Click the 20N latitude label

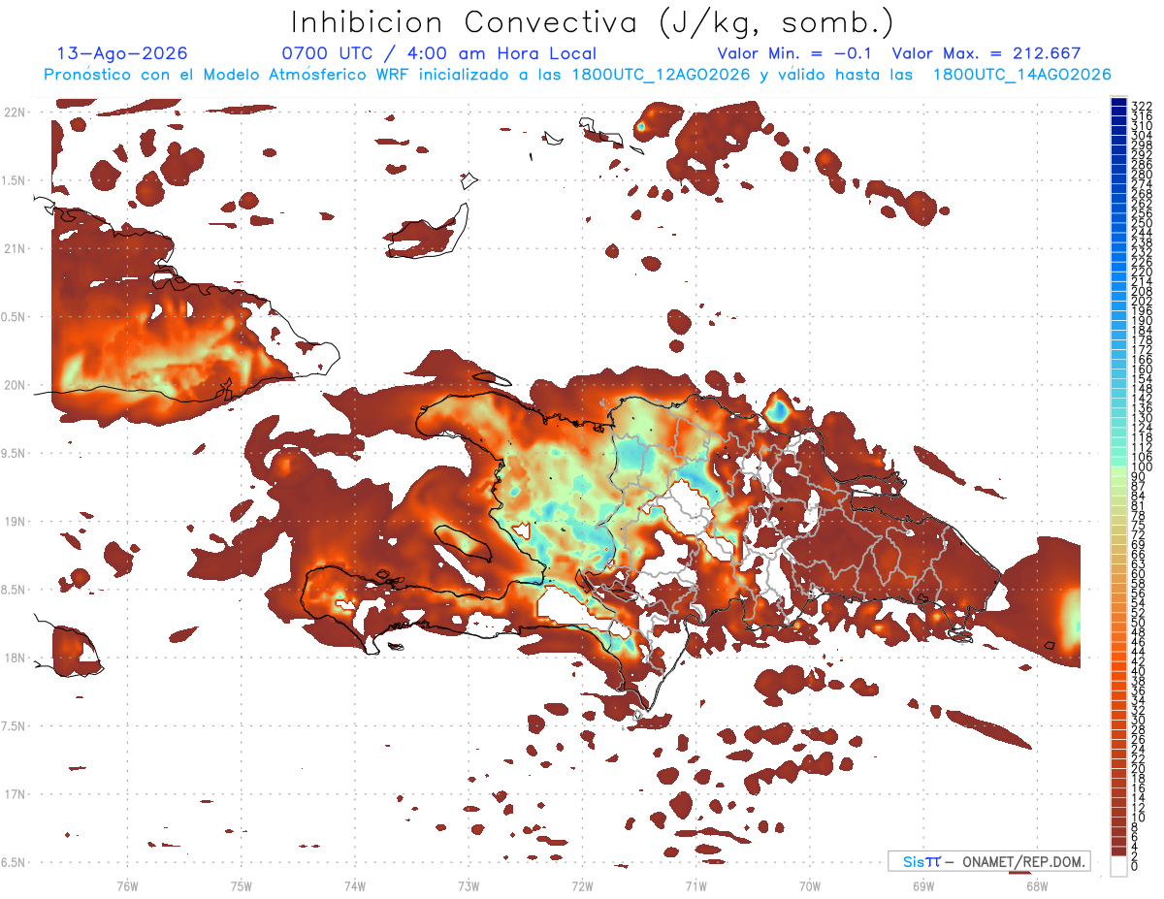click(x=15, y=385)
